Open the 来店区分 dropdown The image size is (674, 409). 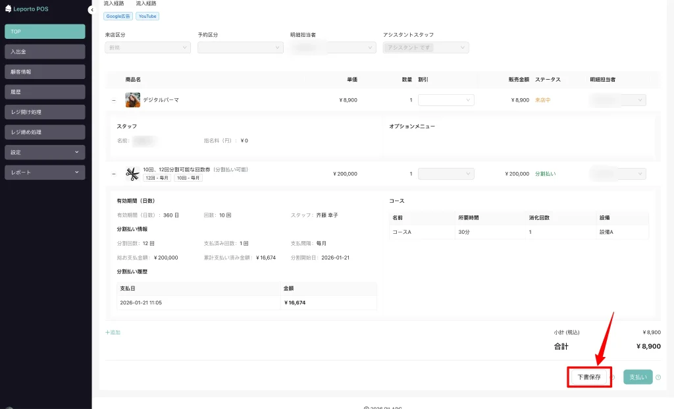[147, 47]
